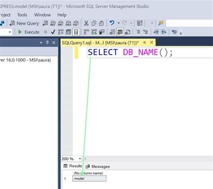Open a Database Engine Query
213x189 pixels.
pos(45,23)
